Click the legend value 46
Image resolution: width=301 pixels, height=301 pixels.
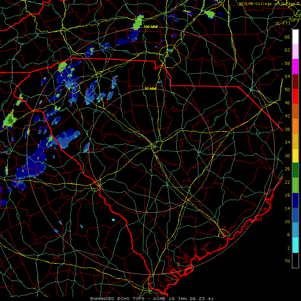click(287, 103)
